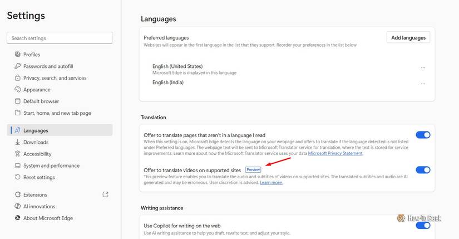The width and height of the screenshot is (459, 239).
Task: Toggle Offer to translate pages switch
Action: 423,135
